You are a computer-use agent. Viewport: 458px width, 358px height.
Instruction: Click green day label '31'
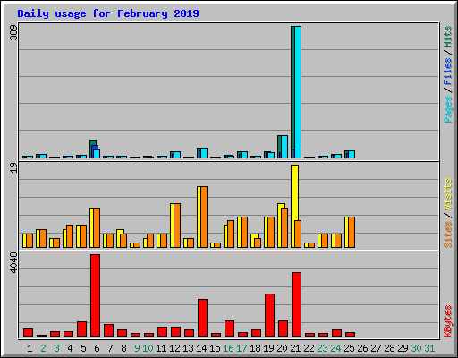429,348
